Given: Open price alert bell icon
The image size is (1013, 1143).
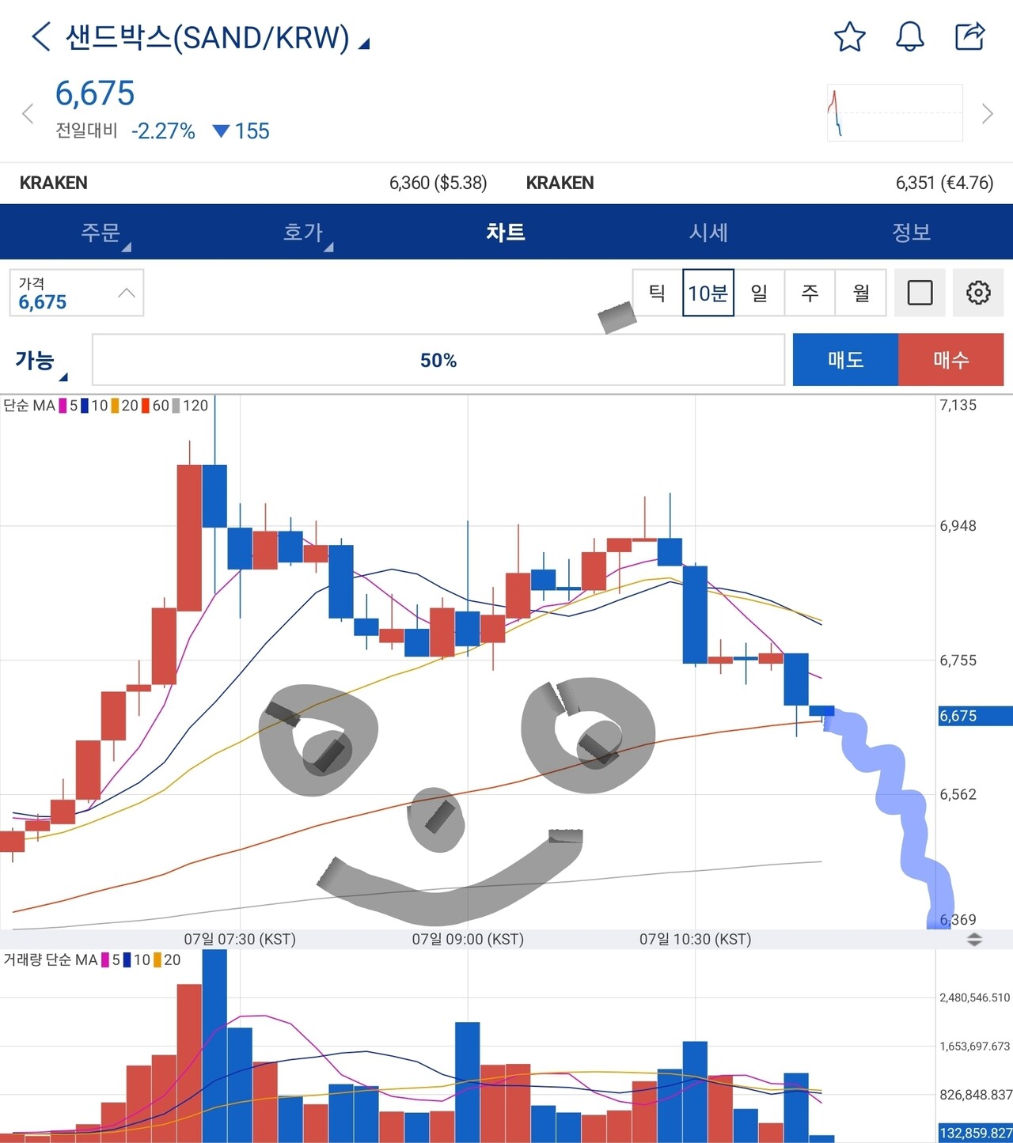Looking at the screenshot, I should pos(909,37).
